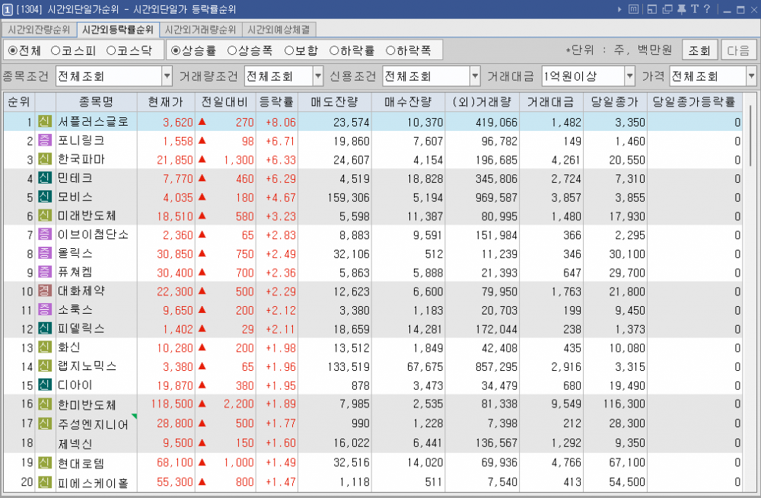Open the 시간외예상체결 tab
This screenshot has width=761, height=498.
click(x=279, y=30)
